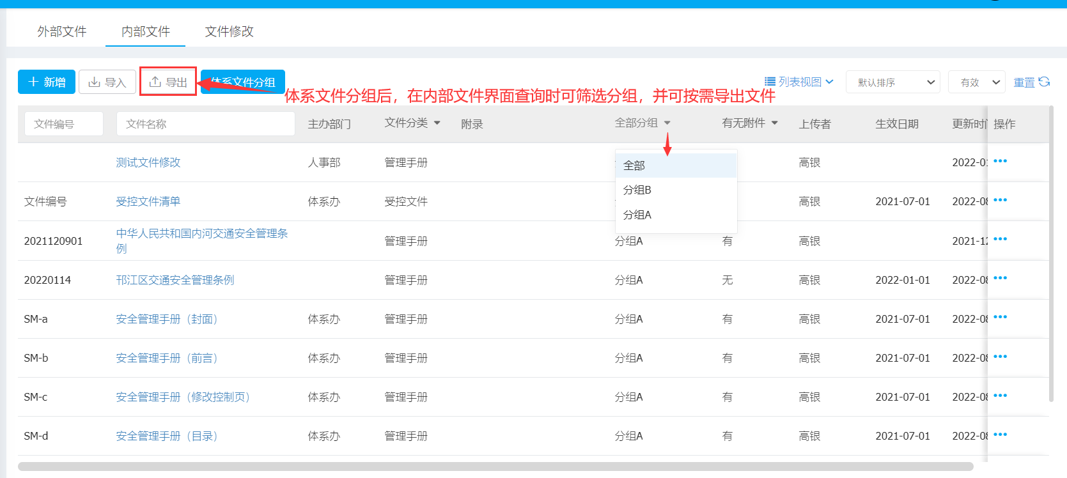Viewport: 1067px width, 478px height.
Task: Click the 导出 export button
Action: [x=168, y=82]
